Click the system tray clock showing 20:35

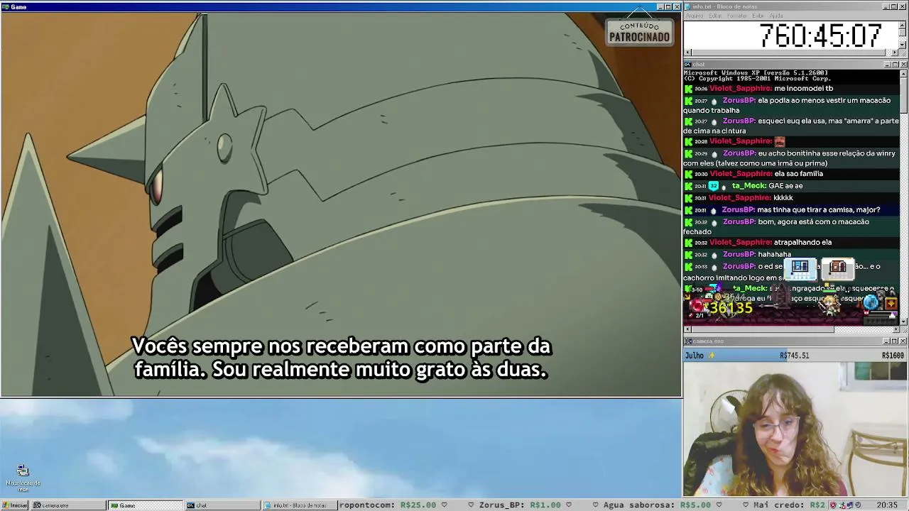point(887,505)
